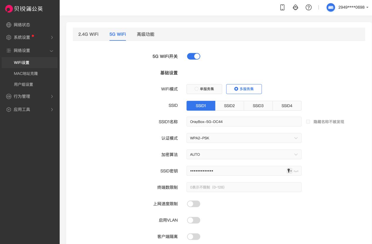Select SSID2

tap(229, 106)
